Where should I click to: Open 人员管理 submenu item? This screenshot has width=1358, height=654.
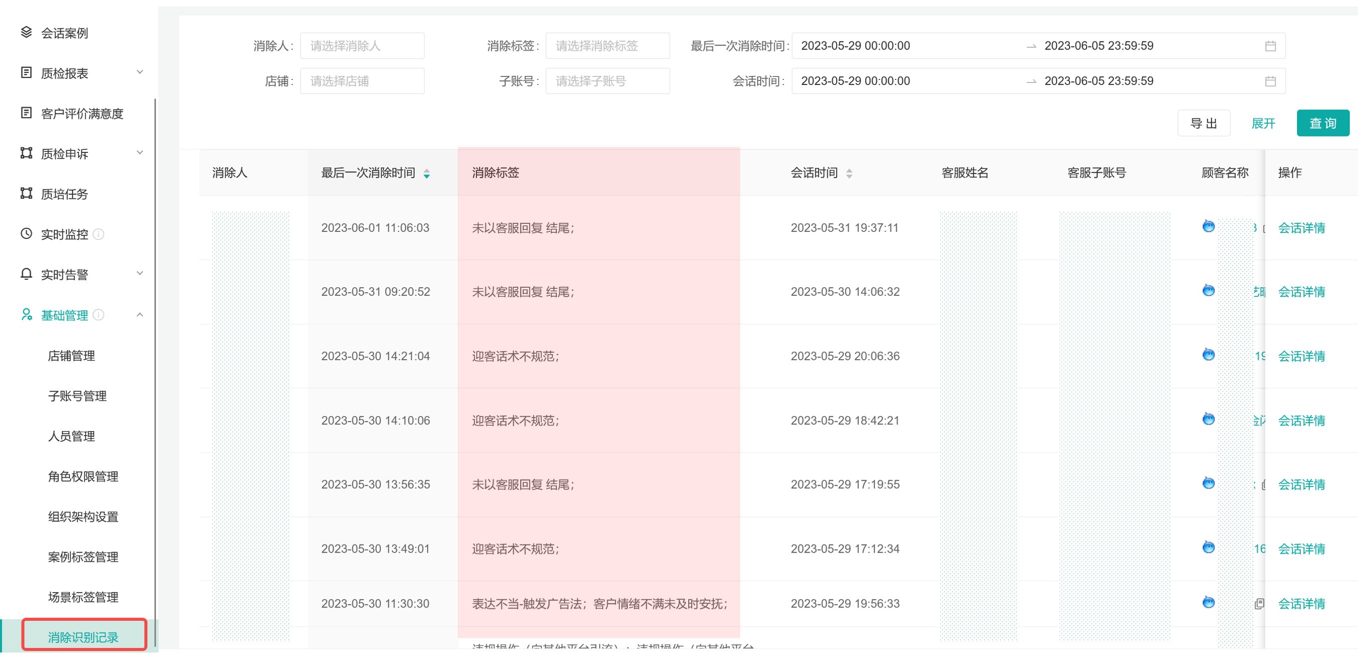pyautogui.click(x=71, y=436)
